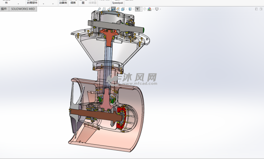This screenshot has width=264, height=159.
Task: Click the Previous View icon
Action: point(109,9)
